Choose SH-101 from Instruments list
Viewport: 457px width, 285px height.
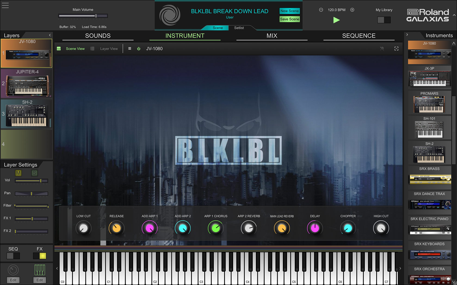click(430, 127)
